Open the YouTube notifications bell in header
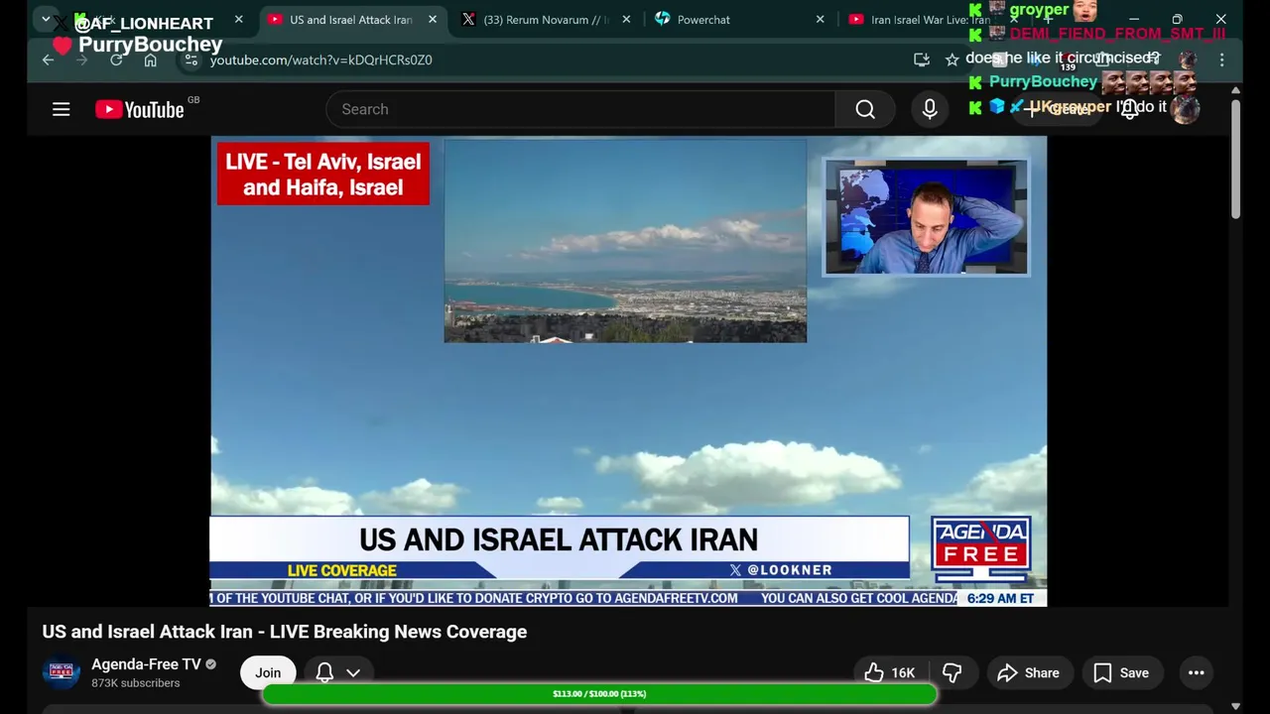1270x714 pixels. click(1129, 109)
